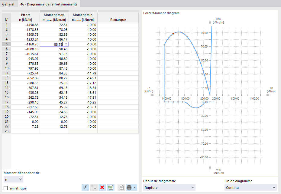Click the moment min cell -17.12

pyautogui.click(x=83, y=83)
